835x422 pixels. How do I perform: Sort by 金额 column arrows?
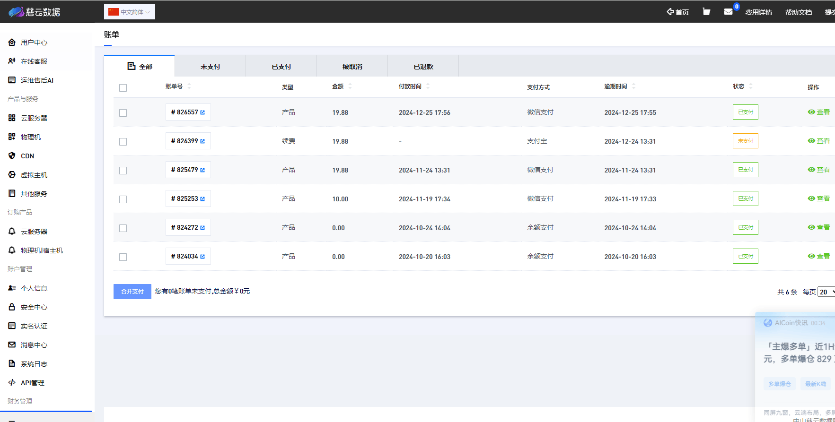[350, 86]
